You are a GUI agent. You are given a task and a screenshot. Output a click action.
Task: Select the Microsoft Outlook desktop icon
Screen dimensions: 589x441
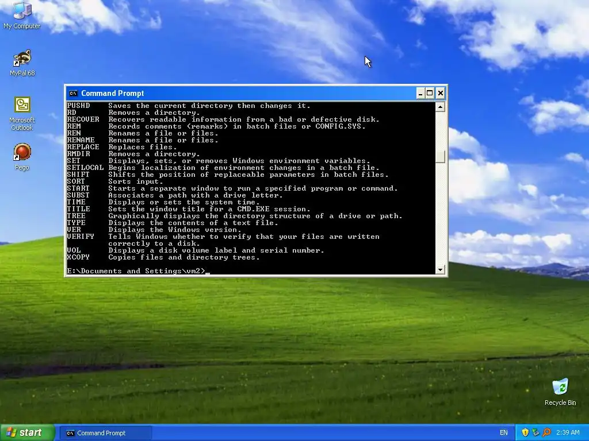point(22,114)
